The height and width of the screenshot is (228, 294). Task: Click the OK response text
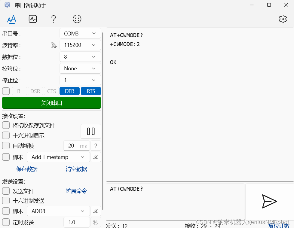[x=113, y=62]
